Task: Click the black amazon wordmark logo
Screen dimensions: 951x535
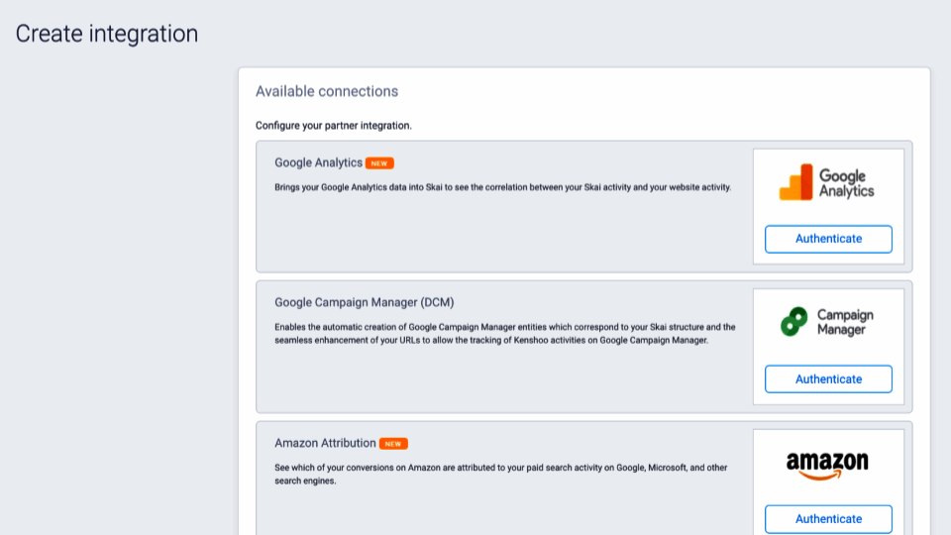Action: click(x=827, y=461)
